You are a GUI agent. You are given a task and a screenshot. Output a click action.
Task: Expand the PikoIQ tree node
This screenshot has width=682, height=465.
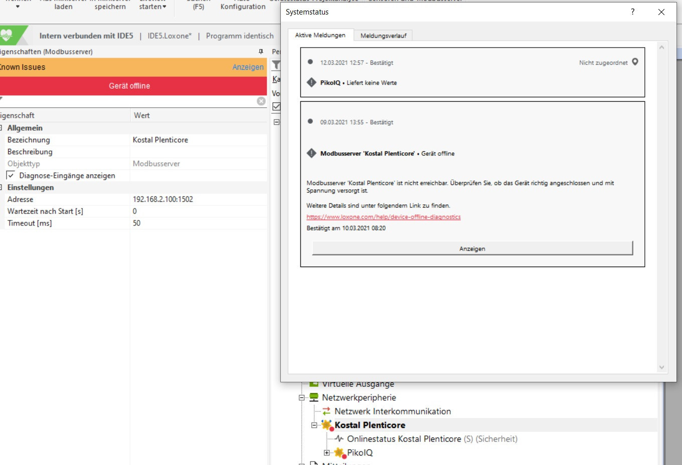tap(327, 453)
